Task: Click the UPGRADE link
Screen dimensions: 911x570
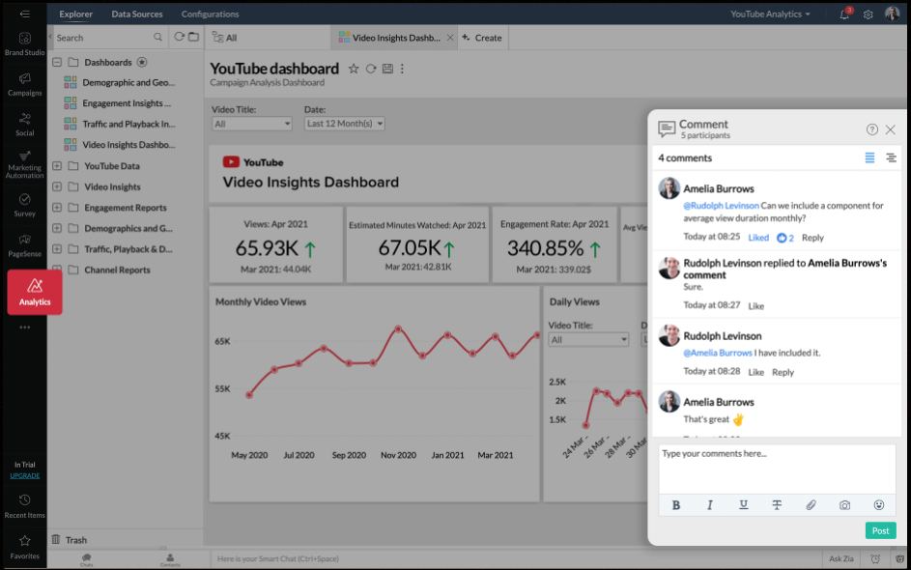Action: pos(24,475)
